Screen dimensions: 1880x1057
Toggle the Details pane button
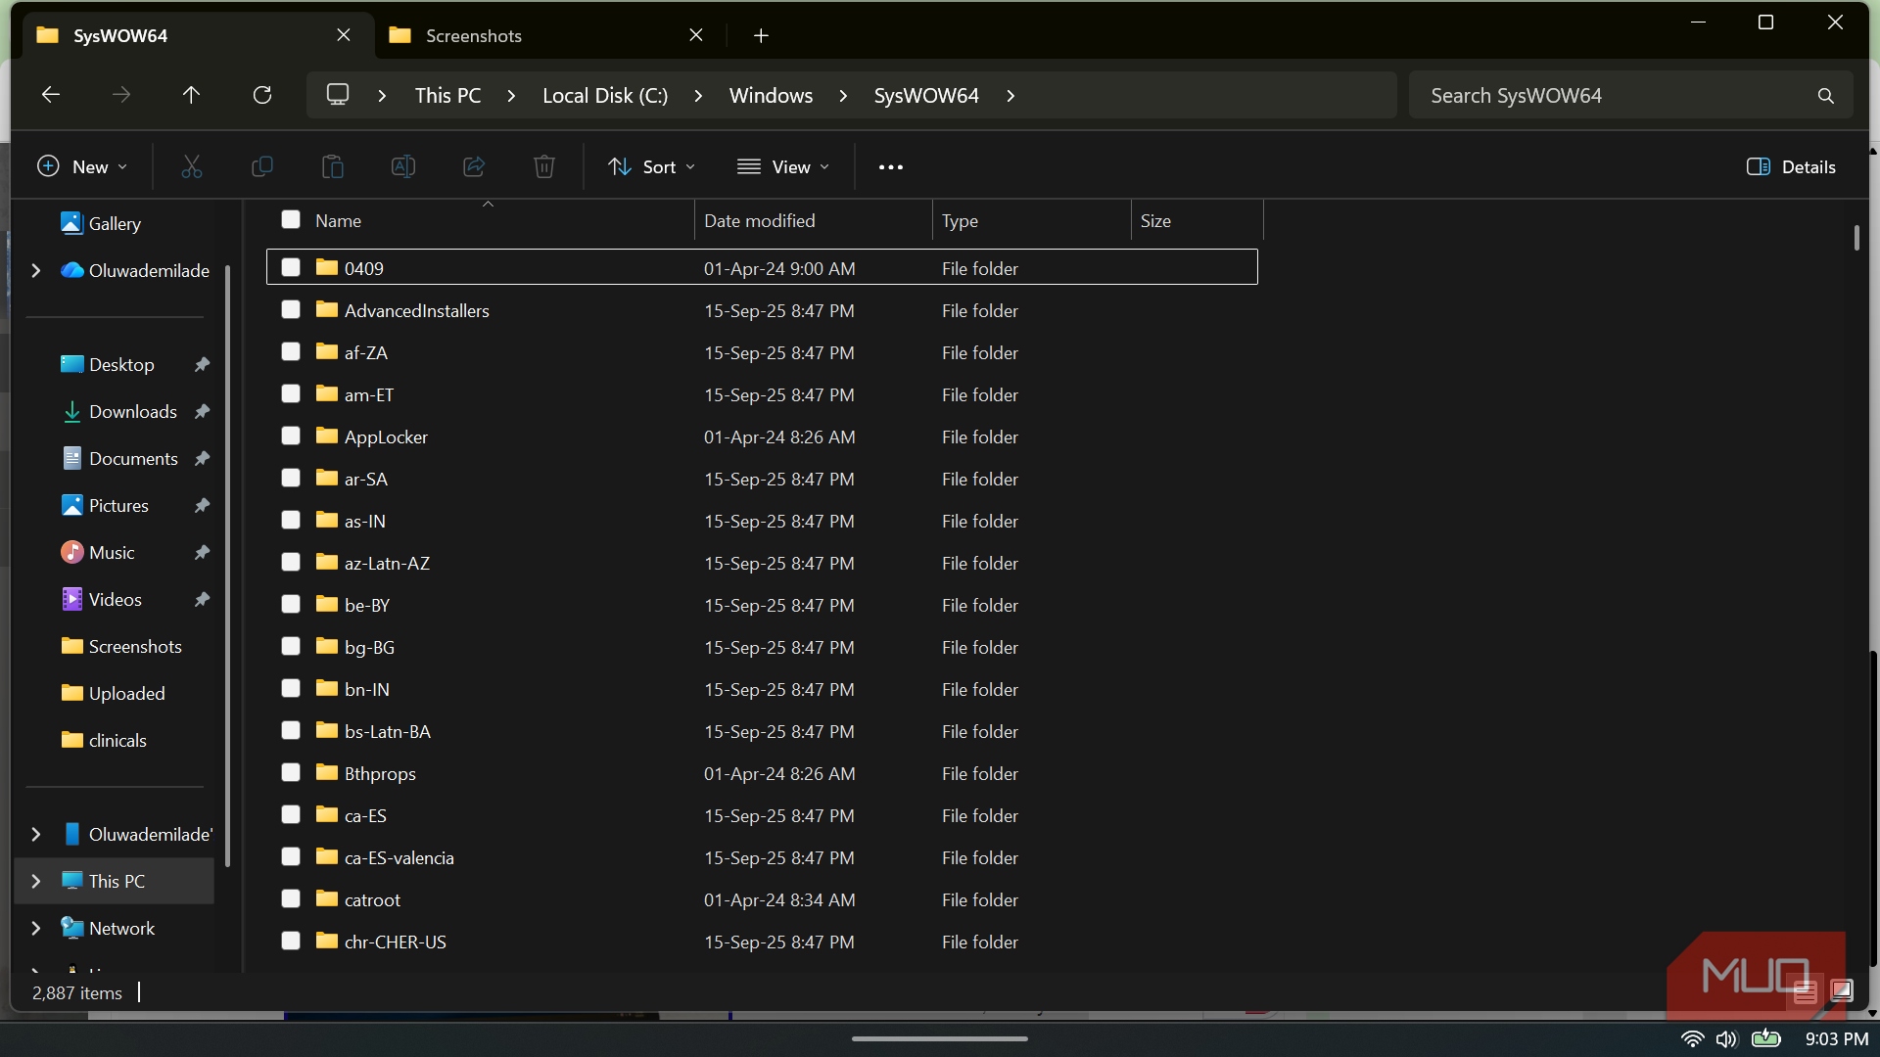1791,167
